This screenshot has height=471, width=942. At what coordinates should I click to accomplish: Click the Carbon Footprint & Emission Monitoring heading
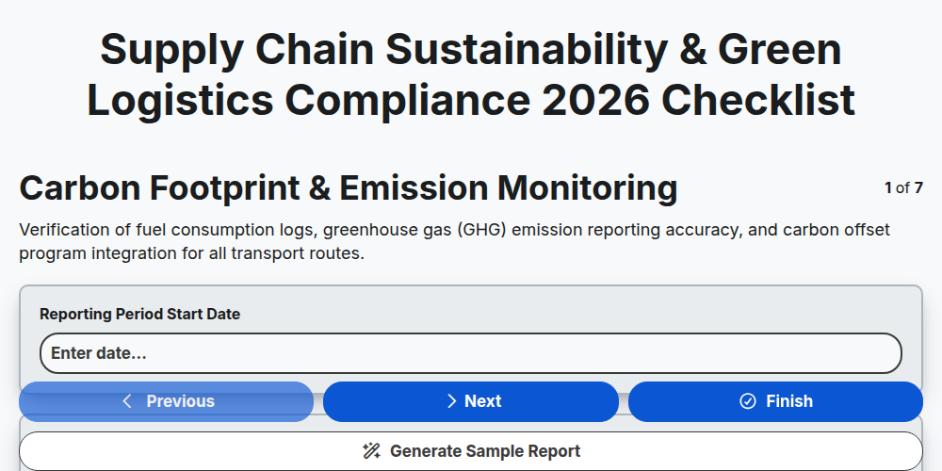349,188
